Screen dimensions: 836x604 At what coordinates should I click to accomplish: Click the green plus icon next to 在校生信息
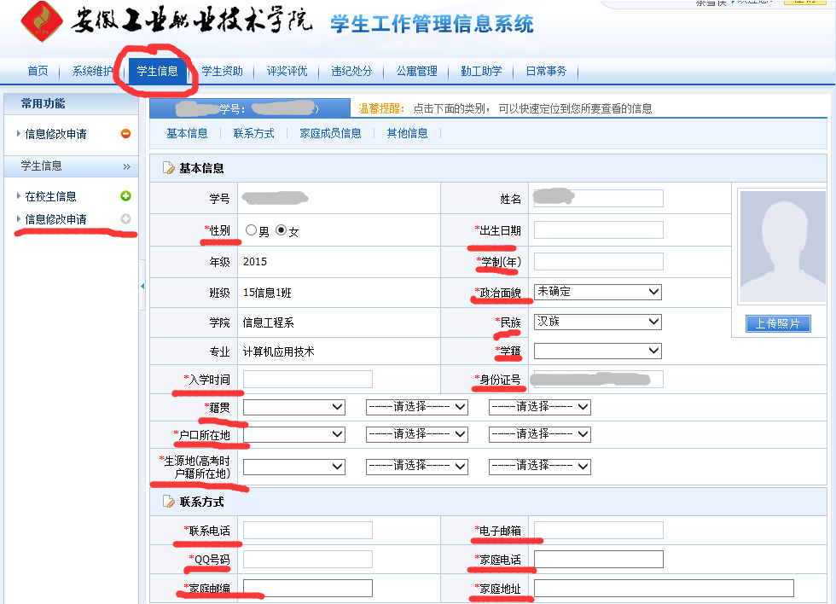point(126,196)
